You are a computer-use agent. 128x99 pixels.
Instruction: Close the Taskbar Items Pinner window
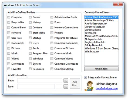pyautogui.click(x=118, y=4)
